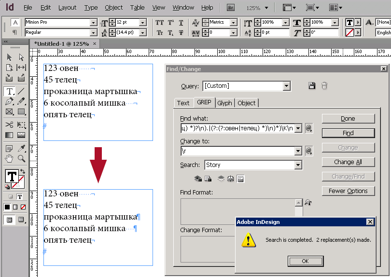Delete the query with the trash icon
Screen dimensions: 391x277
tap(324, 86)
